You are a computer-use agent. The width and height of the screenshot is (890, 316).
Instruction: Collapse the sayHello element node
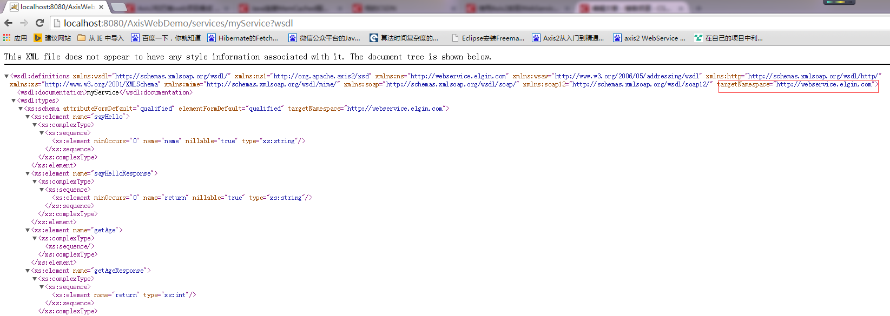28,117
